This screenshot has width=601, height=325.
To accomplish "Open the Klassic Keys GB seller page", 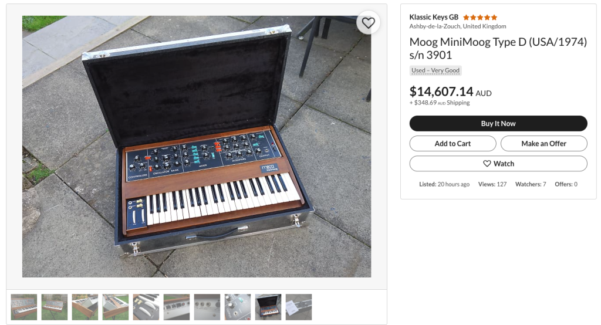I will (434, 17).
